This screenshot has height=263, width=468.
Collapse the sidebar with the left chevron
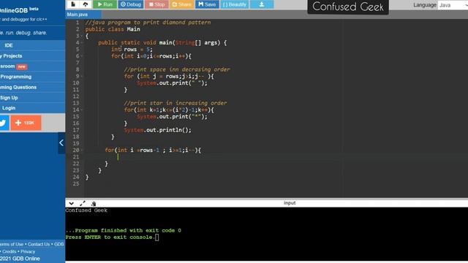[61, 143]
